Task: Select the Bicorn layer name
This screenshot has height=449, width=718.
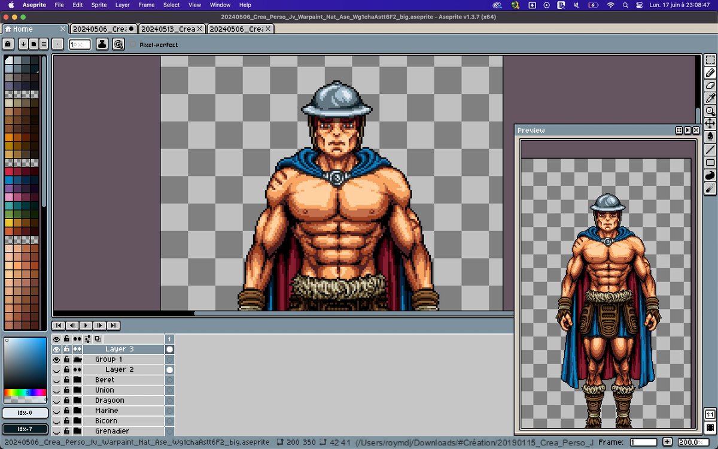Action: (107, 421)
